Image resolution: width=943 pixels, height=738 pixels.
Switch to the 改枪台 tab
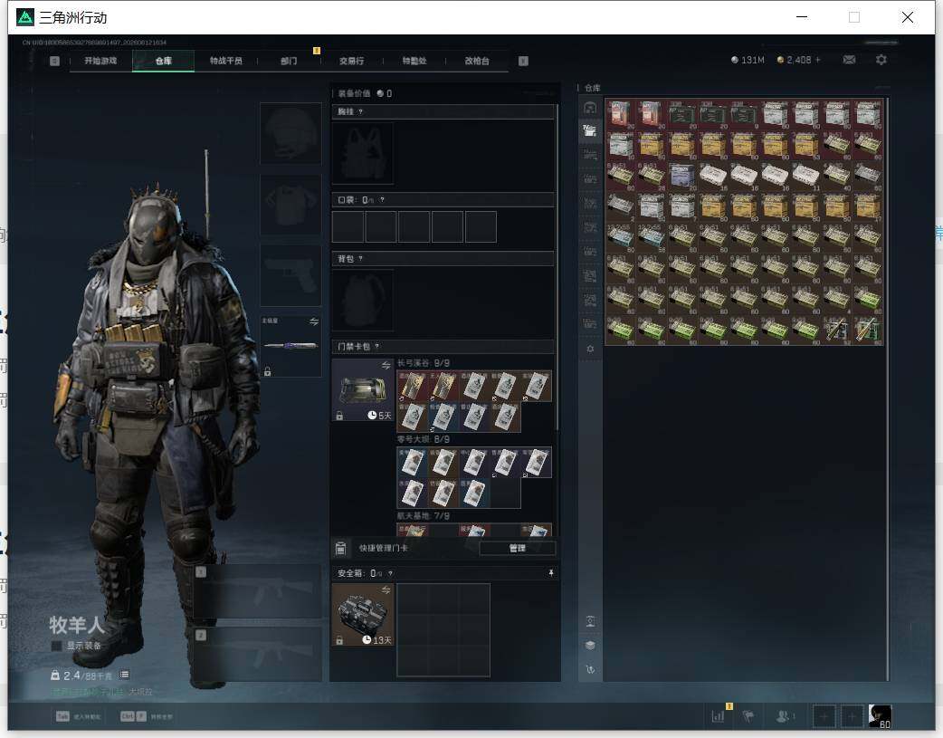(x=477, y=61)
